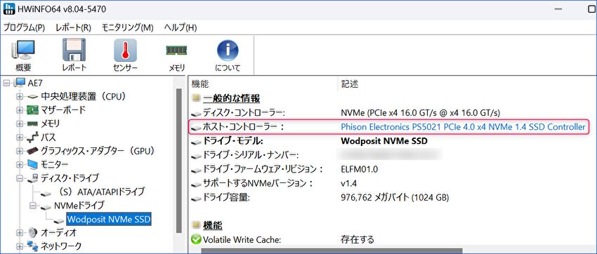Expand the メモリ tree node
The height and width of the screenshot is (254, 597).
[x=20, y=123]
